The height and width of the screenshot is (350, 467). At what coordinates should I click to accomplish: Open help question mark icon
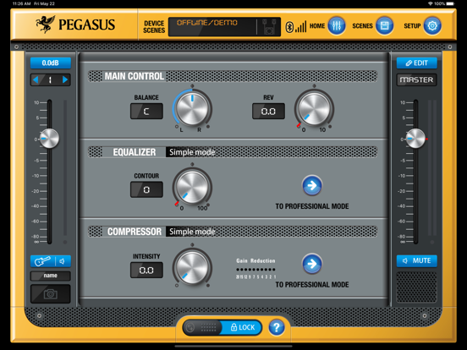pos(277,327)
